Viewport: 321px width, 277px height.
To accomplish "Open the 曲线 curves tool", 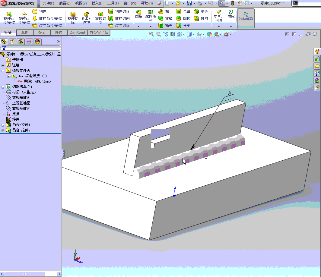I will click(x=231, y=14).
